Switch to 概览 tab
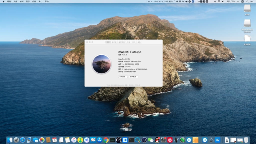The height and width of the screenshot is (144, 256). point(108,42)
